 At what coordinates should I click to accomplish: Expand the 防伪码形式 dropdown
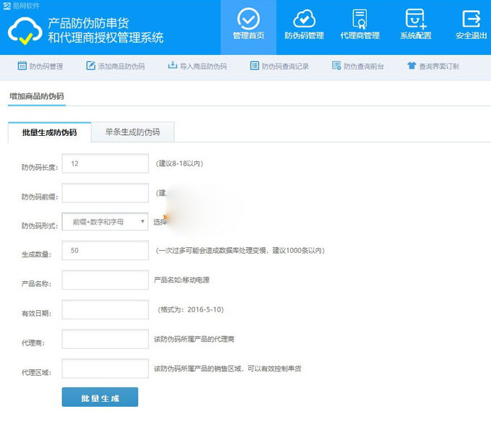point(105,222)
